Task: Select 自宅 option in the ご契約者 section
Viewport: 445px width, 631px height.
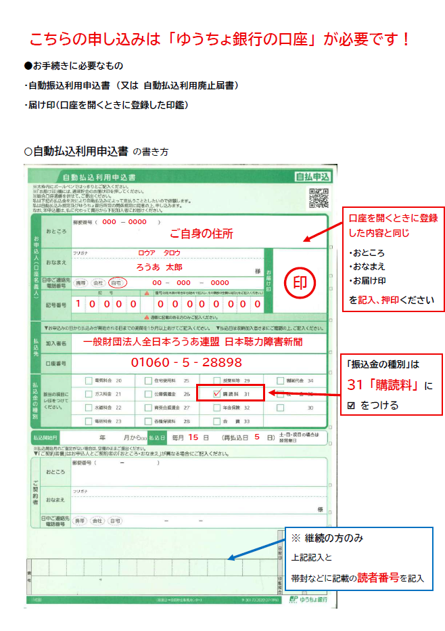Action: (115, 521)
